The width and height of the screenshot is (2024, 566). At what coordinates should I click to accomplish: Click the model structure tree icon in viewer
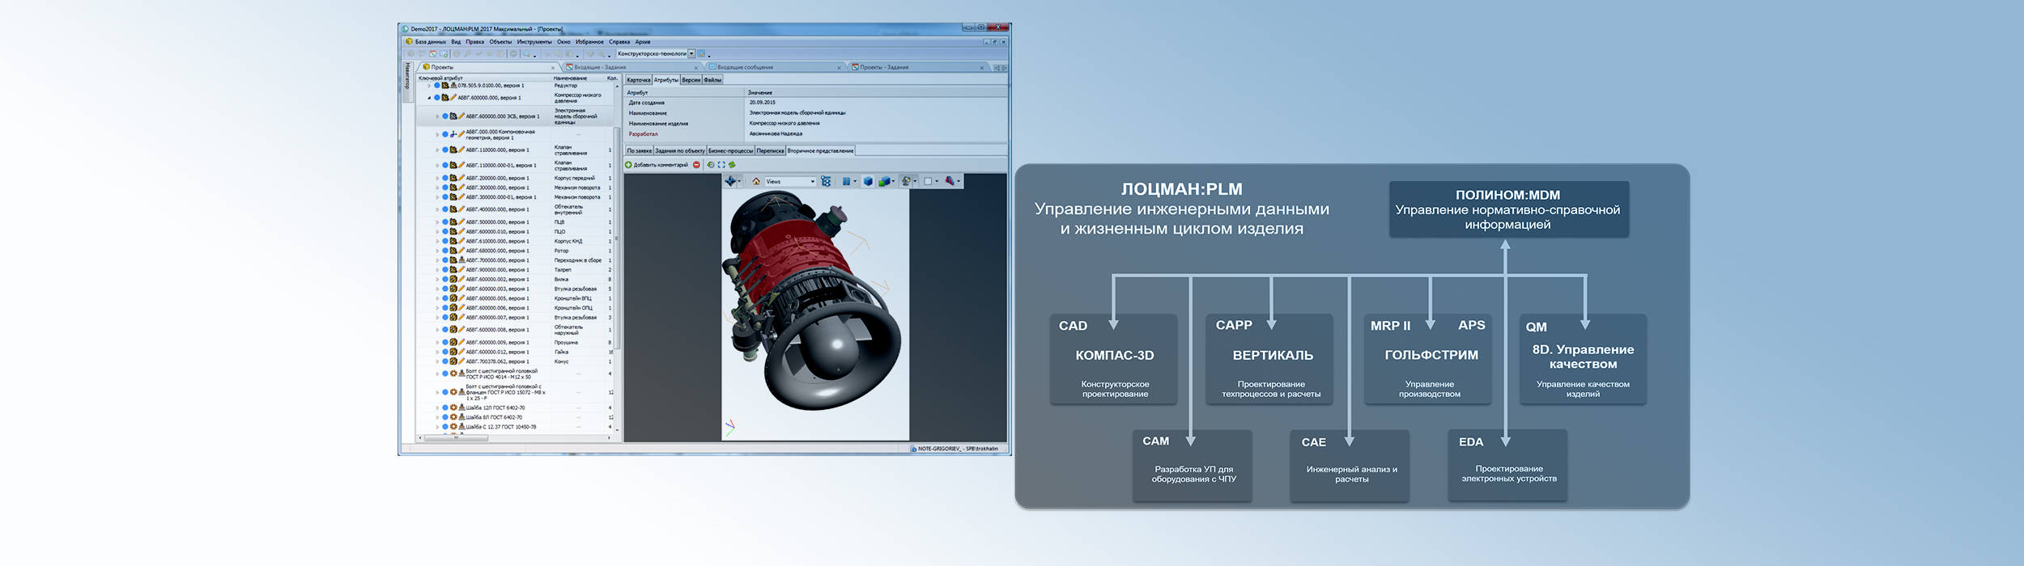point(826,182)
